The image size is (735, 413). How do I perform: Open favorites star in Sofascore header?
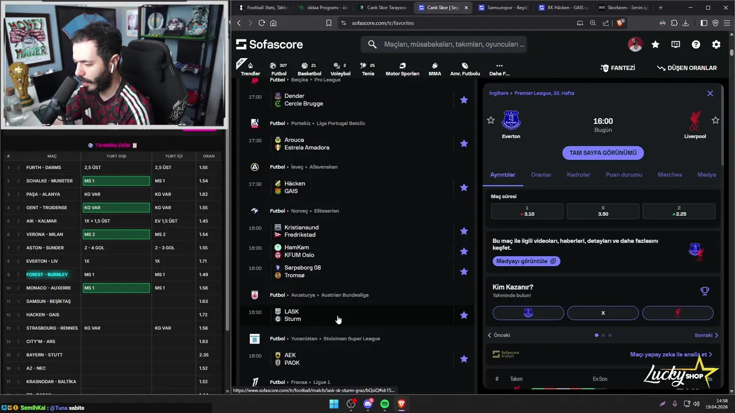pos(655,44)
